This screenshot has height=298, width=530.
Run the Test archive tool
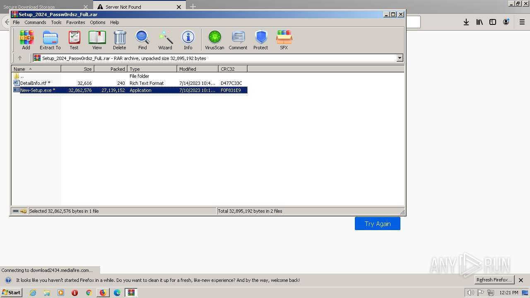tap(74, 40)
